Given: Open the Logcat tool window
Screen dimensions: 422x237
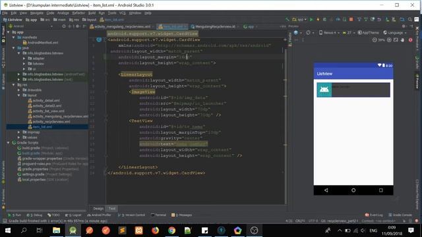Looking at the screenshot, I should 73,215.
